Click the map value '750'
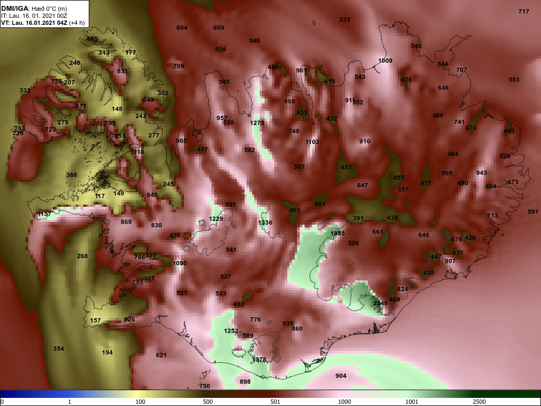Viewport: 541px width, 406px height. click(x=204, y=386)
